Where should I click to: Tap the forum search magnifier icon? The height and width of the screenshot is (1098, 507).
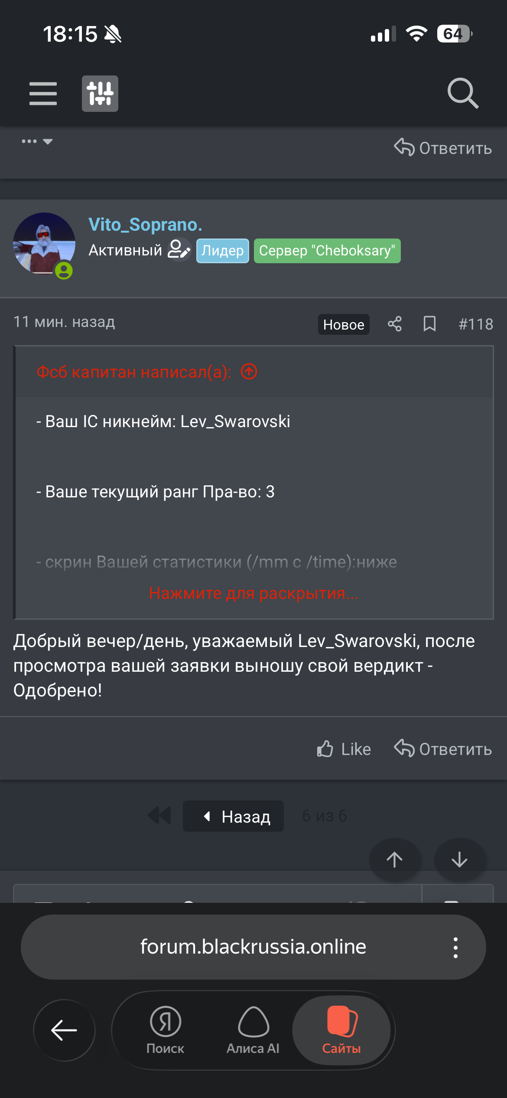coord(463,93)
